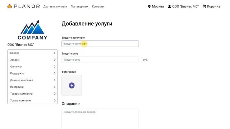Click the user profile icon beside ООО Бизнес МС
The image size is (230, 129).
coord(169,6)
